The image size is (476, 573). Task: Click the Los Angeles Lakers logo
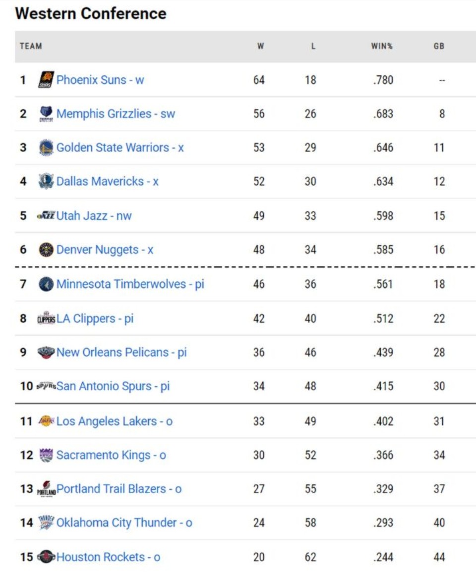click(x=46, y=421)
